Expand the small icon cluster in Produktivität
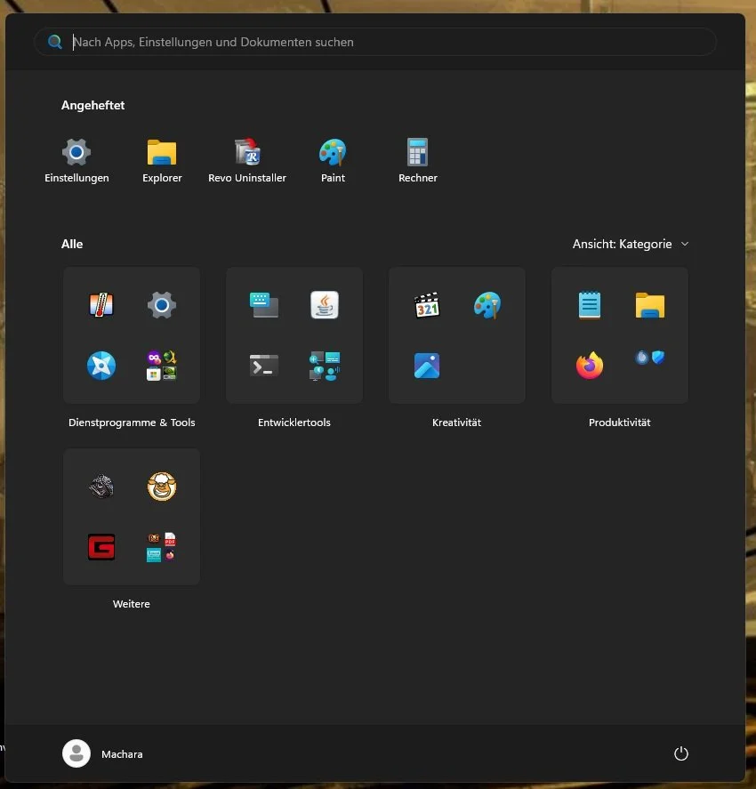This screenshot has width=756, height=789. (x=650, y=358)
